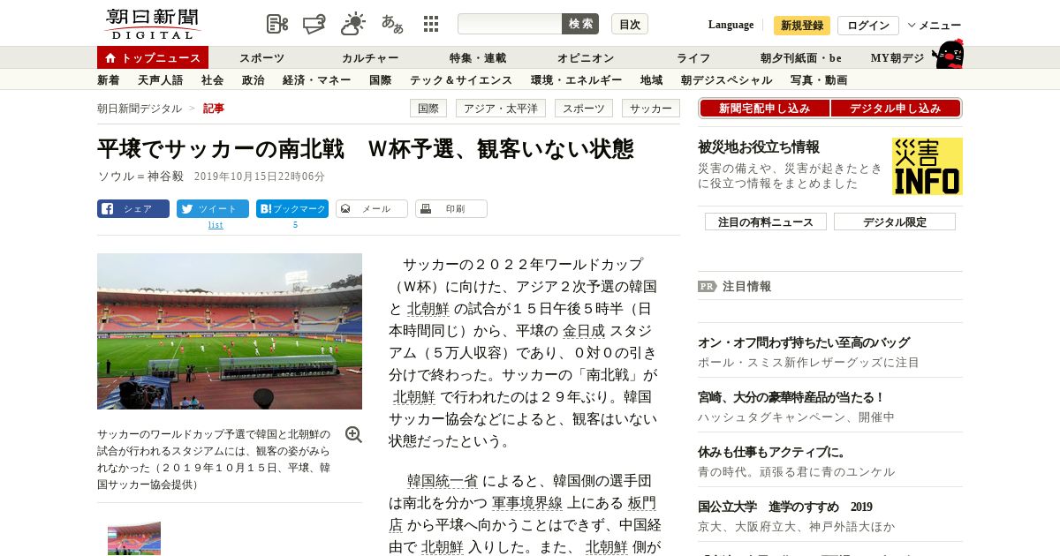Open the grid apps menu icon
Viewport: 1060px width, 556px height.
[431, 24]
